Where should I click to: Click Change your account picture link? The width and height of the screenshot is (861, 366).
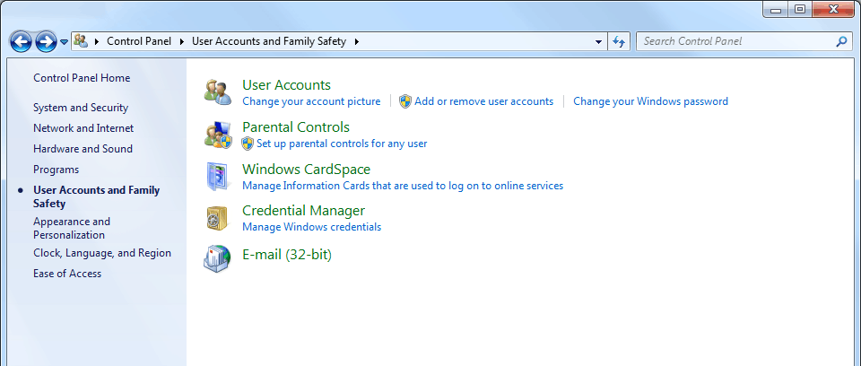[x=311, y=101]
